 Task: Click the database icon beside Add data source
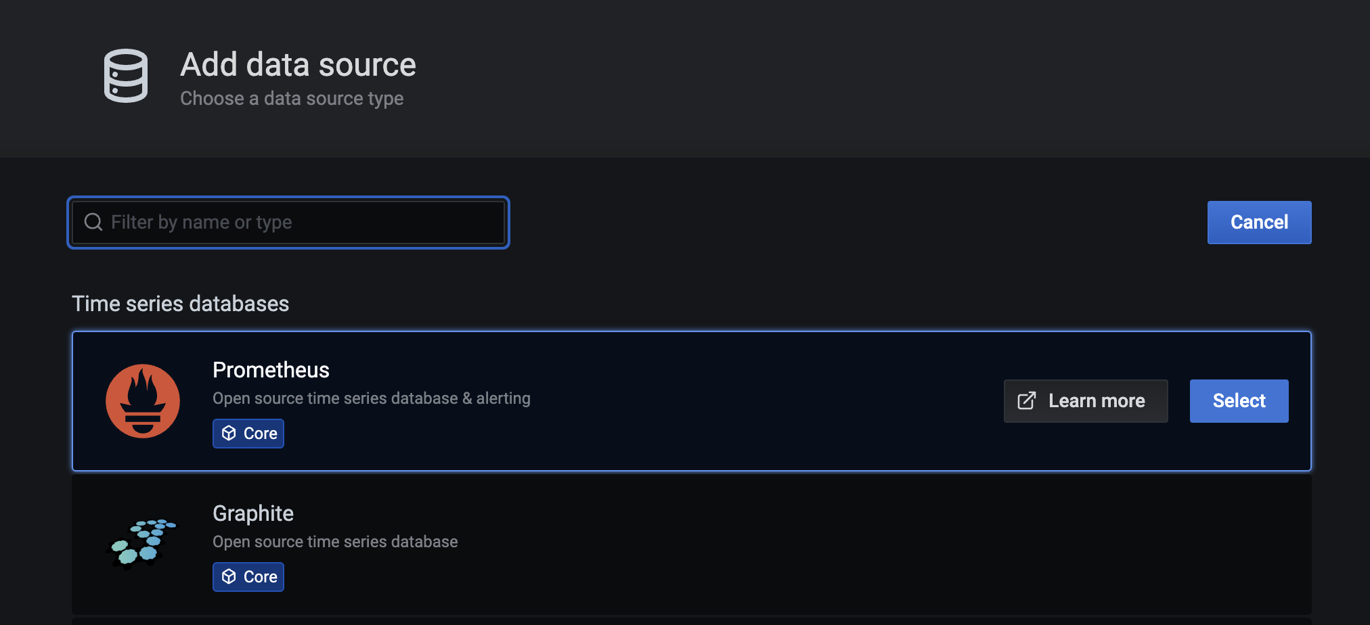point(126,76)
